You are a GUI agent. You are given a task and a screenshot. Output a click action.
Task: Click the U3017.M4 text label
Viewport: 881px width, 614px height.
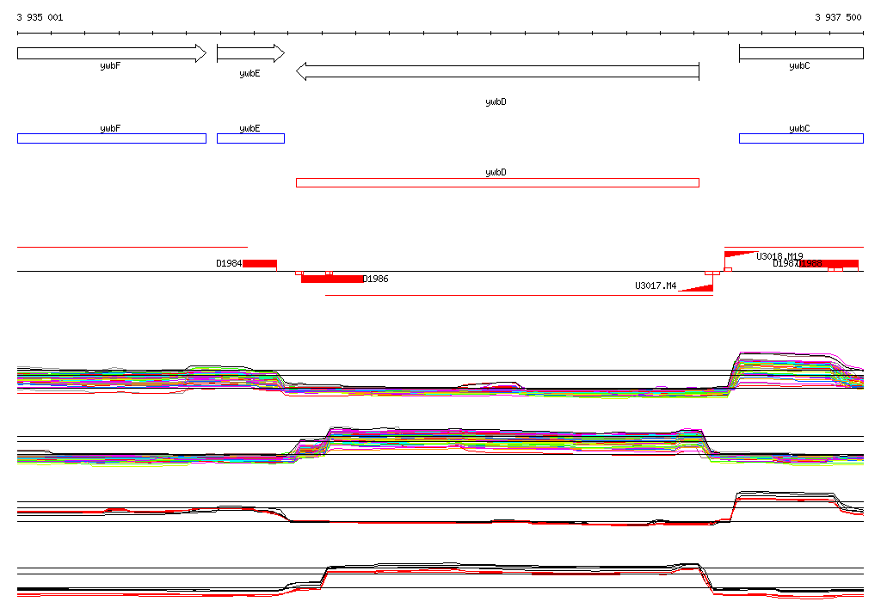[656, 286]
